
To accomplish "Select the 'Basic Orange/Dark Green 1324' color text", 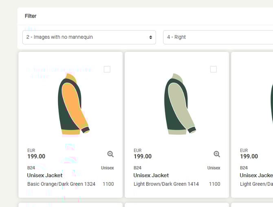I will pyautogui.click(x=61, y=184).
